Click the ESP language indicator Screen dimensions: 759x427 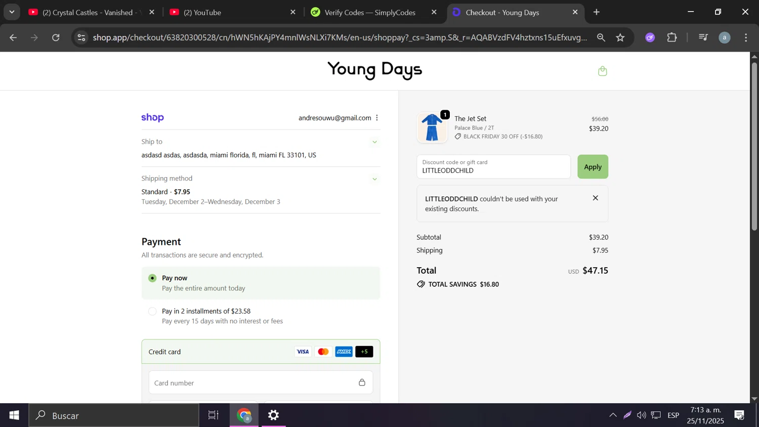point(673,415)
